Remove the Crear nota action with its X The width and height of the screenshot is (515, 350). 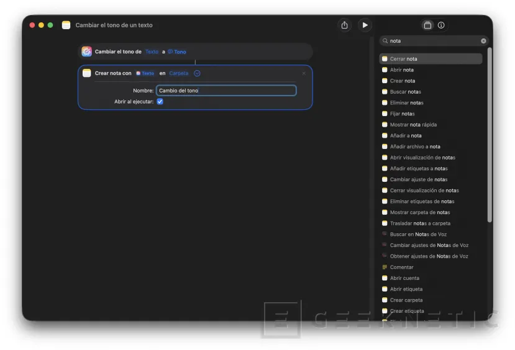[x=304, y=73]
